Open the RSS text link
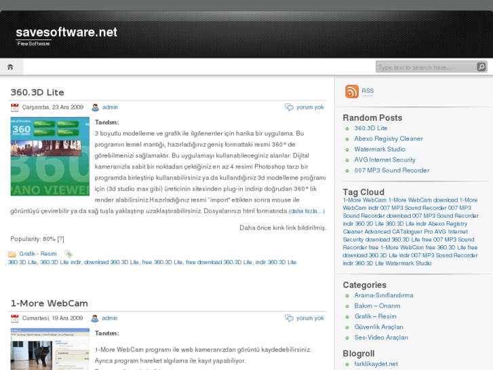Viewport: 493px width, 370px height. point(368,91)
